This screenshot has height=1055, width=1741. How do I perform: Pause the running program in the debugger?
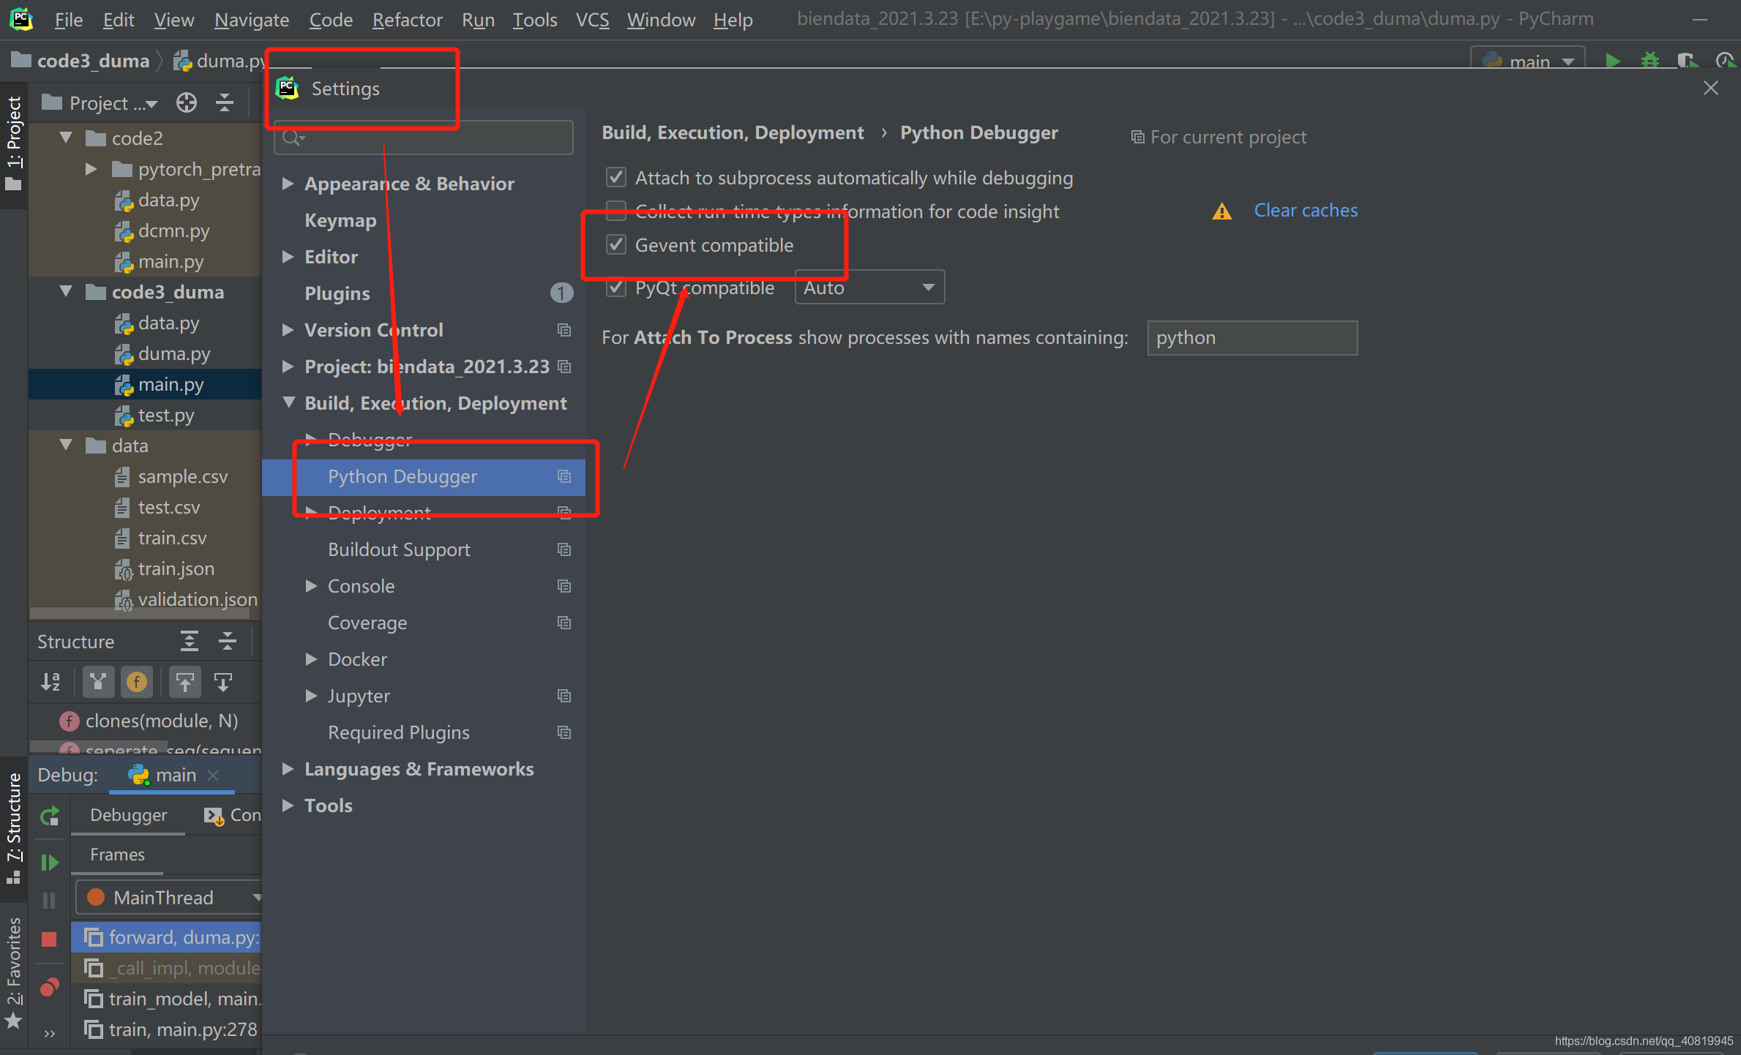pyautogui.click(x=48, y=900)
